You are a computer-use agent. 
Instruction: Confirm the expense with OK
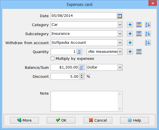pyautogui.click(x=61, y=120)
